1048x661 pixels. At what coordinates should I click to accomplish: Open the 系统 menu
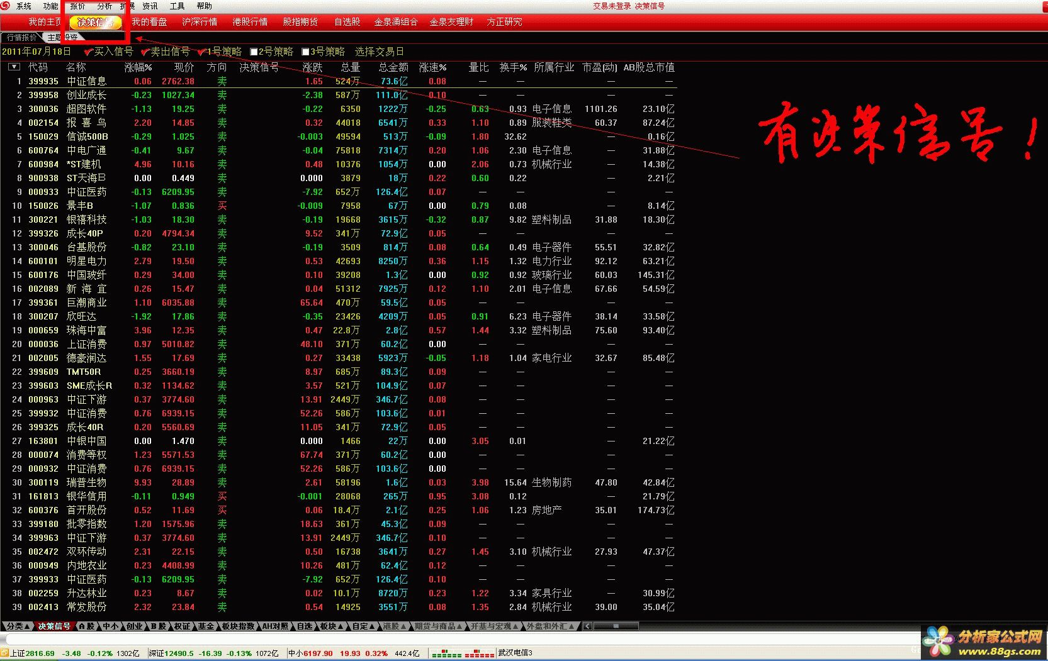tap(24, 6)
